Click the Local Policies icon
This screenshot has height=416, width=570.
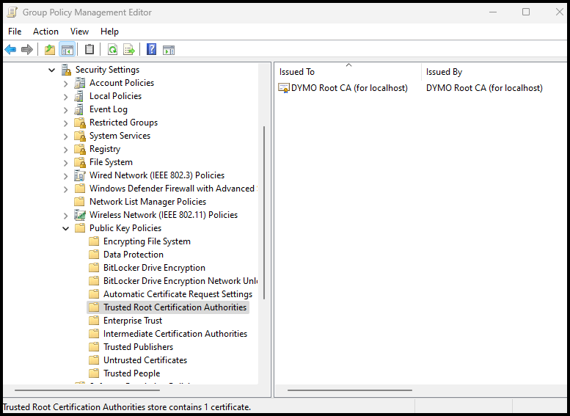(79, 96)
